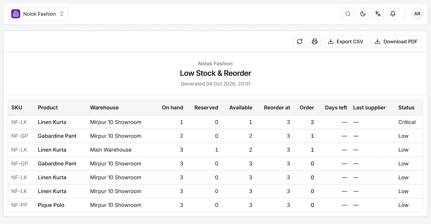Refresh the Low Stock report
Viewport: 431px width, 224px height.
[300, 41]
